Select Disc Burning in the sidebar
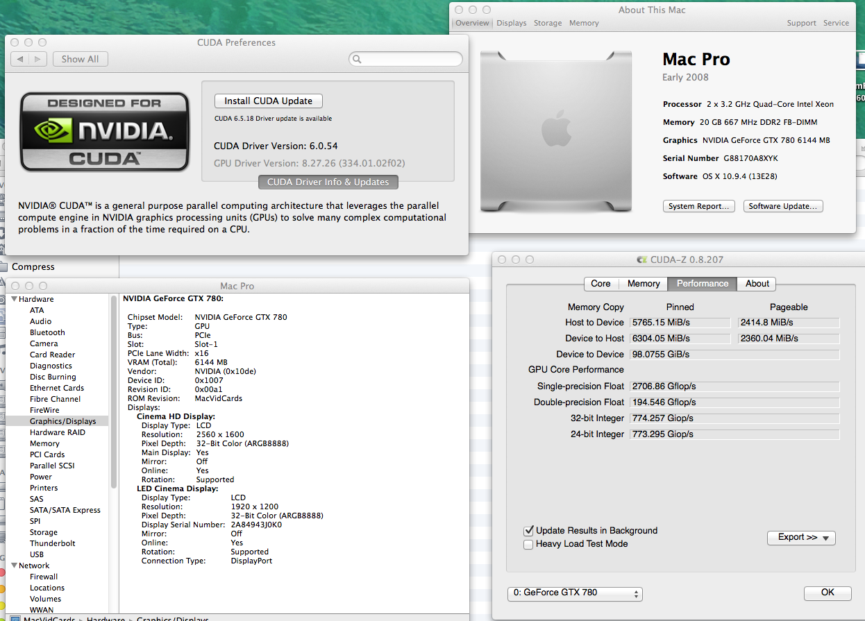Image resolution: width=865 pixels, height=621 pixels. coord(53,377)
